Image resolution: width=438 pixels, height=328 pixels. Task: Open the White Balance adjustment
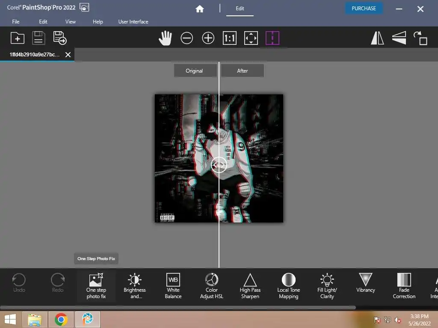tap(173, 286)
